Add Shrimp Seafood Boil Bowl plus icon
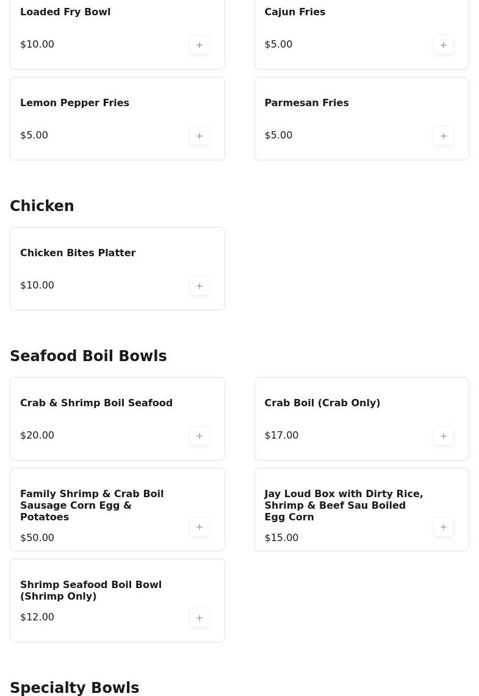 coord(199,617)
